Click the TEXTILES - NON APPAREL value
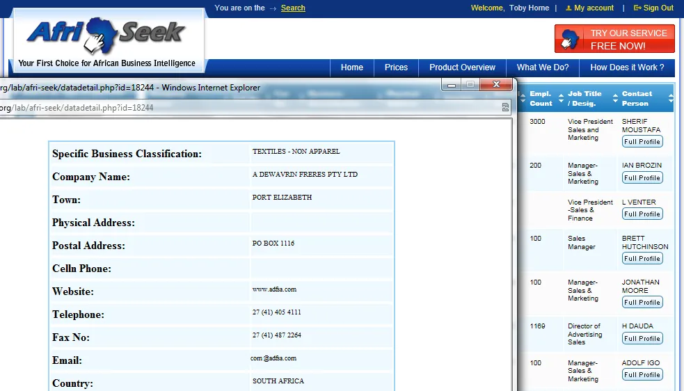 [296, 152]
